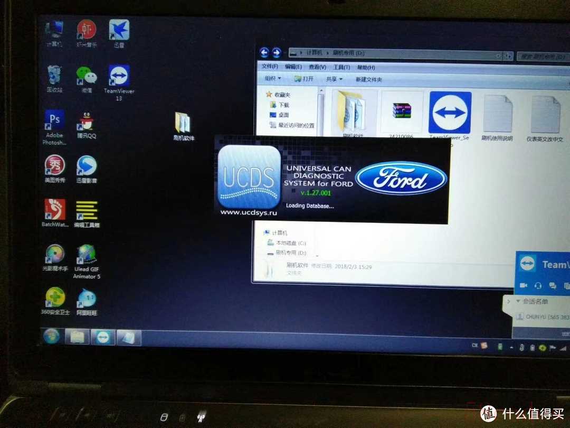Image resolution: width=570 pixels, height=428 pixels.
Task: Open the 刷机软件 folder on the desktop
Action: [x=184, y=126]
